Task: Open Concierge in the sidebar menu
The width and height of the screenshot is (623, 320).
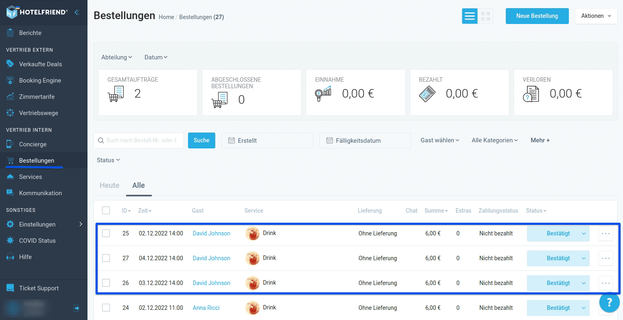Action: (33, 144)
